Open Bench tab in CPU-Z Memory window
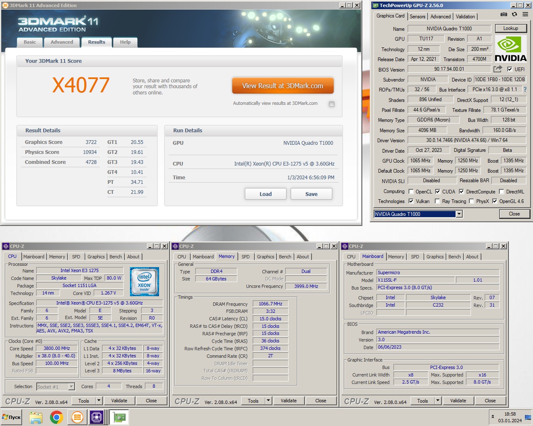The width and height of the screenshot is (533, 426). coord(285,257)
